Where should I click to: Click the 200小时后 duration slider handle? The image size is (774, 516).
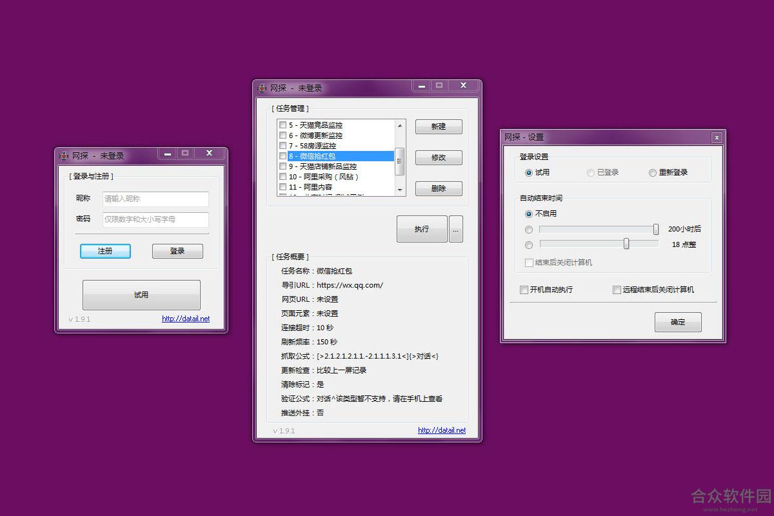pyautogui.click(x=656, y=229)
